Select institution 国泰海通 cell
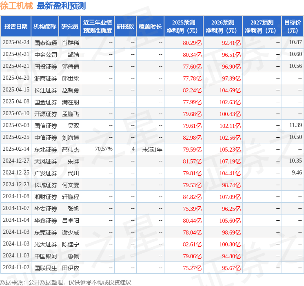This screenshot has width=304, height=286. pyautogui.click(x=46, y=43)
